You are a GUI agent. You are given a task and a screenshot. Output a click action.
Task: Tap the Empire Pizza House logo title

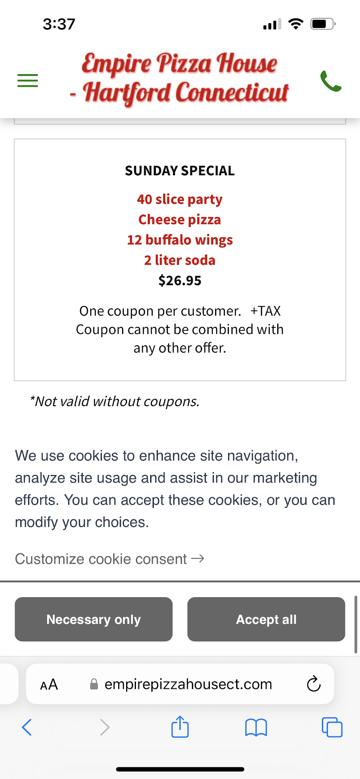pos(180,78)
